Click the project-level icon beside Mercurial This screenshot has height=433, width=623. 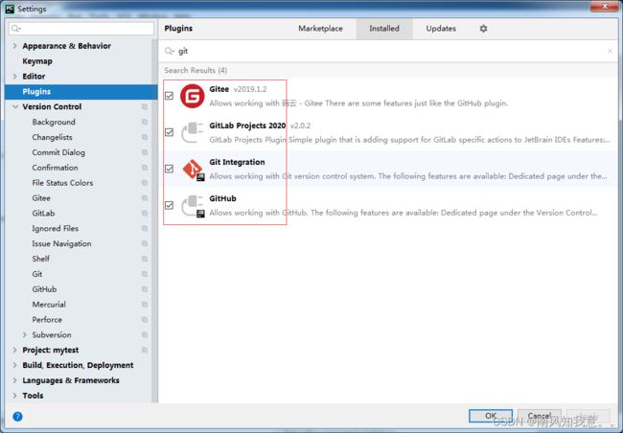[145, 305]
